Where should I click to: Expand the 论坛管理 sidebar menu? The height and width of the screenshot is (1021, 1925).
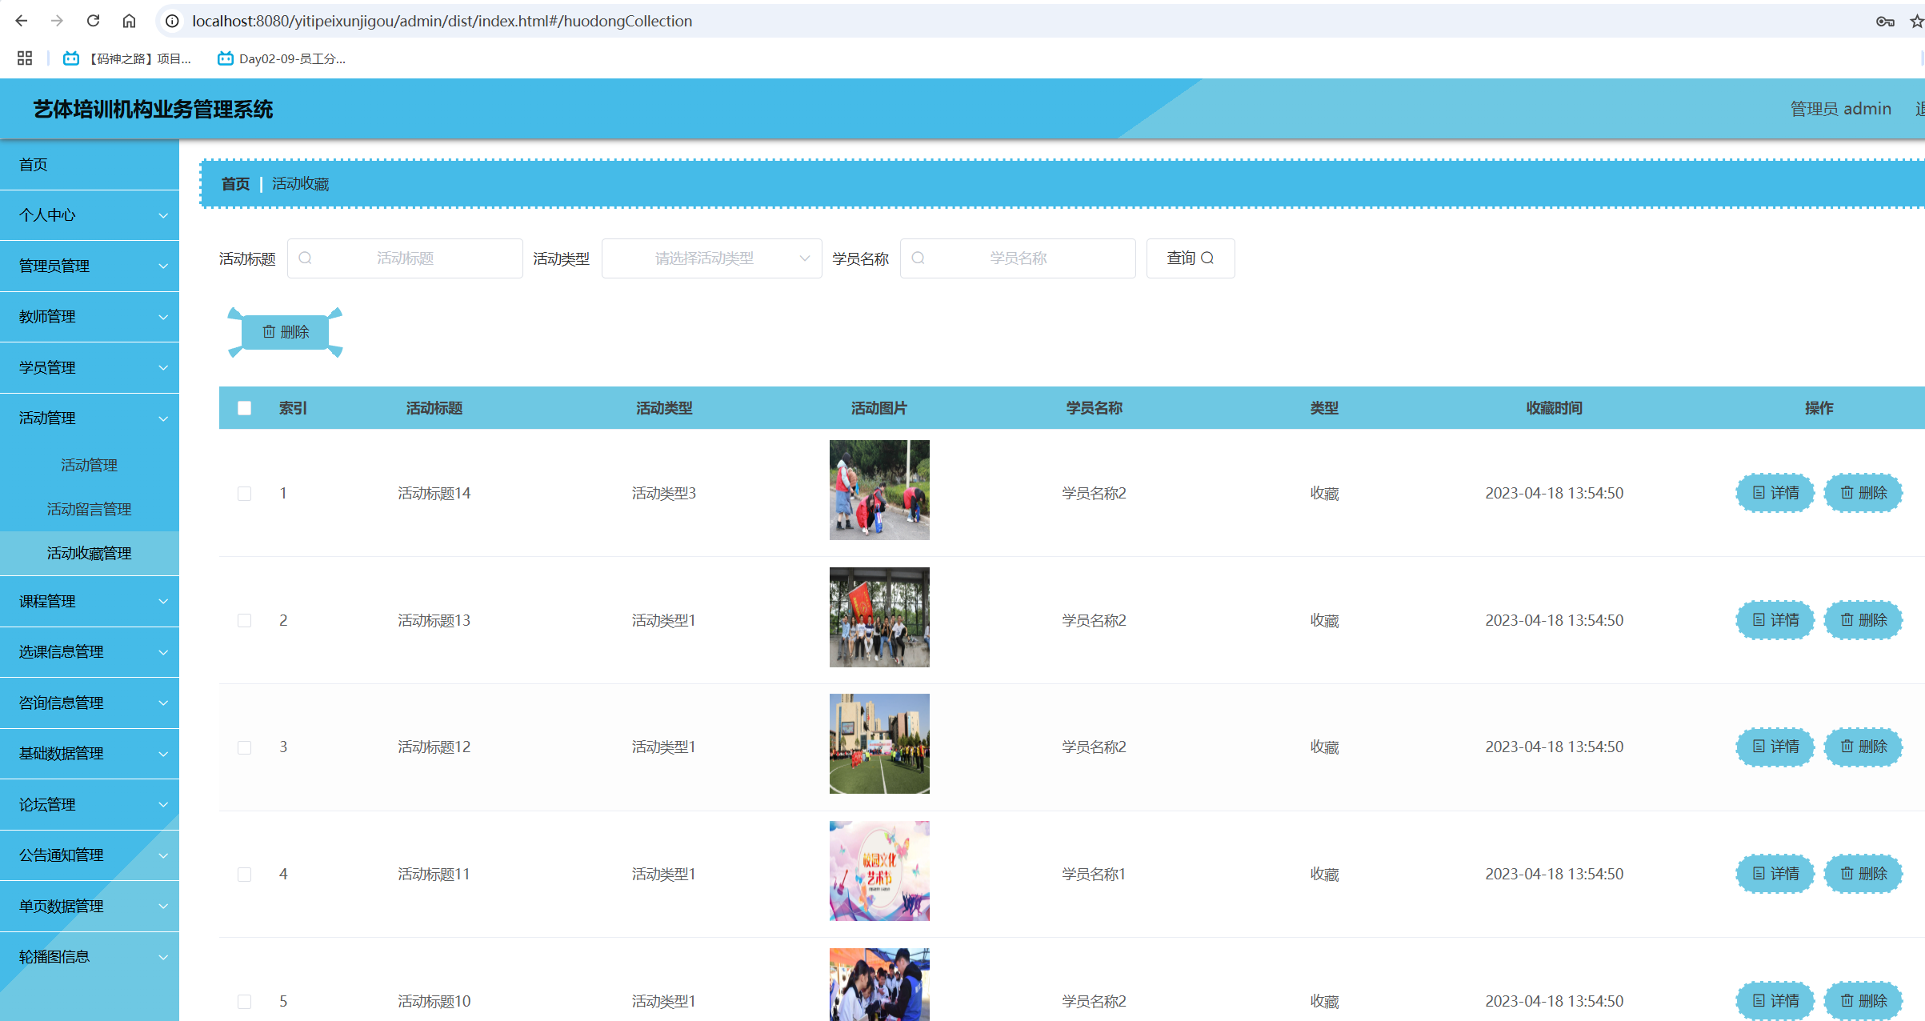click(90, 805)
